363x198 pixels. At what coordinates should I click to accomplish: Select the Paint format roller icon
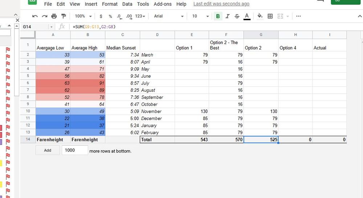point(64,16)
